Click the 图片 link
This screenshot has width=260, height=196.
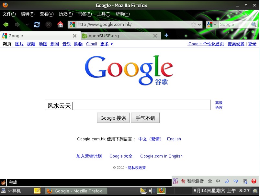(19, 44)
